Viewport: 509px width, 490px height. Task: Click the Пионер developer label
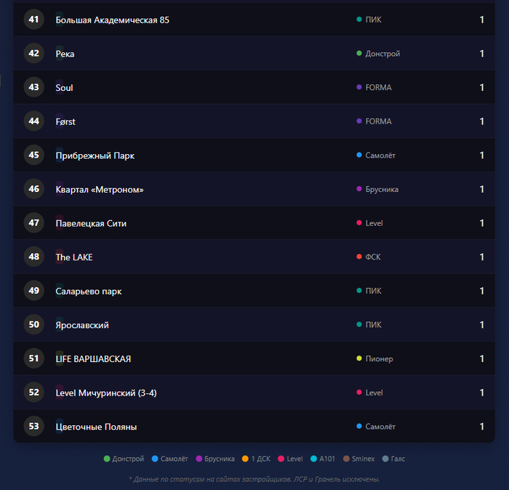(x=379, y=358)
